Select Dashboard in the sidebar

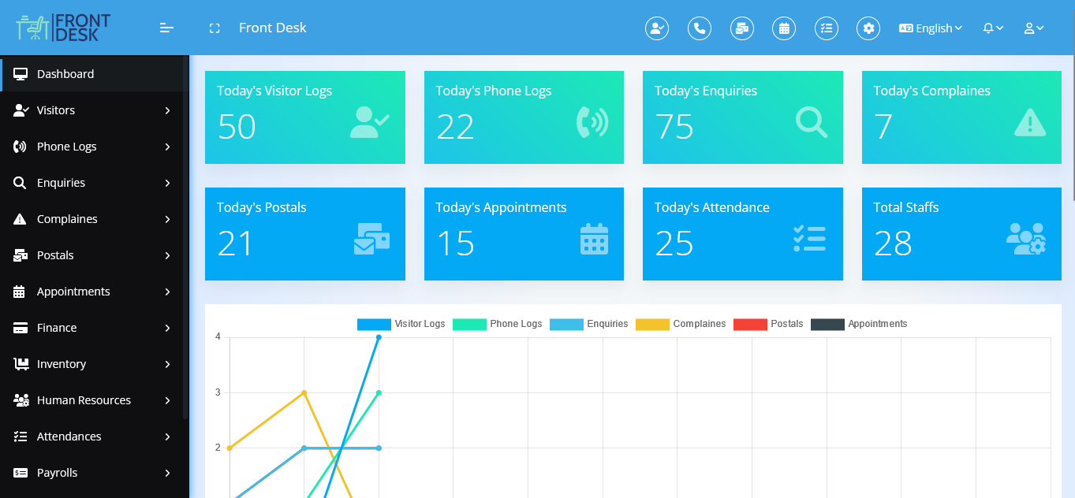pyautogui.click(x=65, y=74)
